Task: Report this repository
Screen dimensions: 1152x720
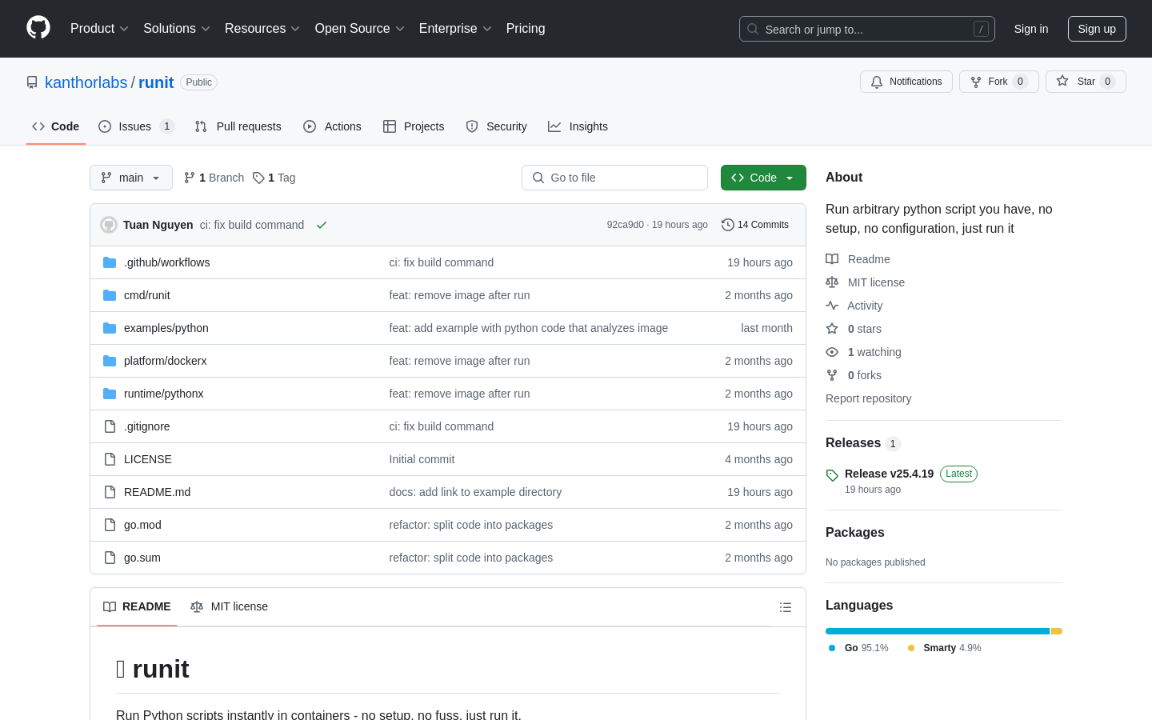Action: (x=868, y=398)
